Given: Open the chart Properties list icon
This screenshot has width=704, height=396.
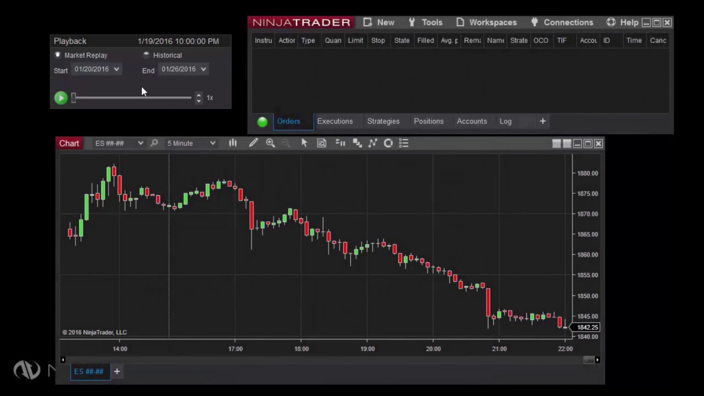Looking at the screenshot, I should (x=404, y=144).
